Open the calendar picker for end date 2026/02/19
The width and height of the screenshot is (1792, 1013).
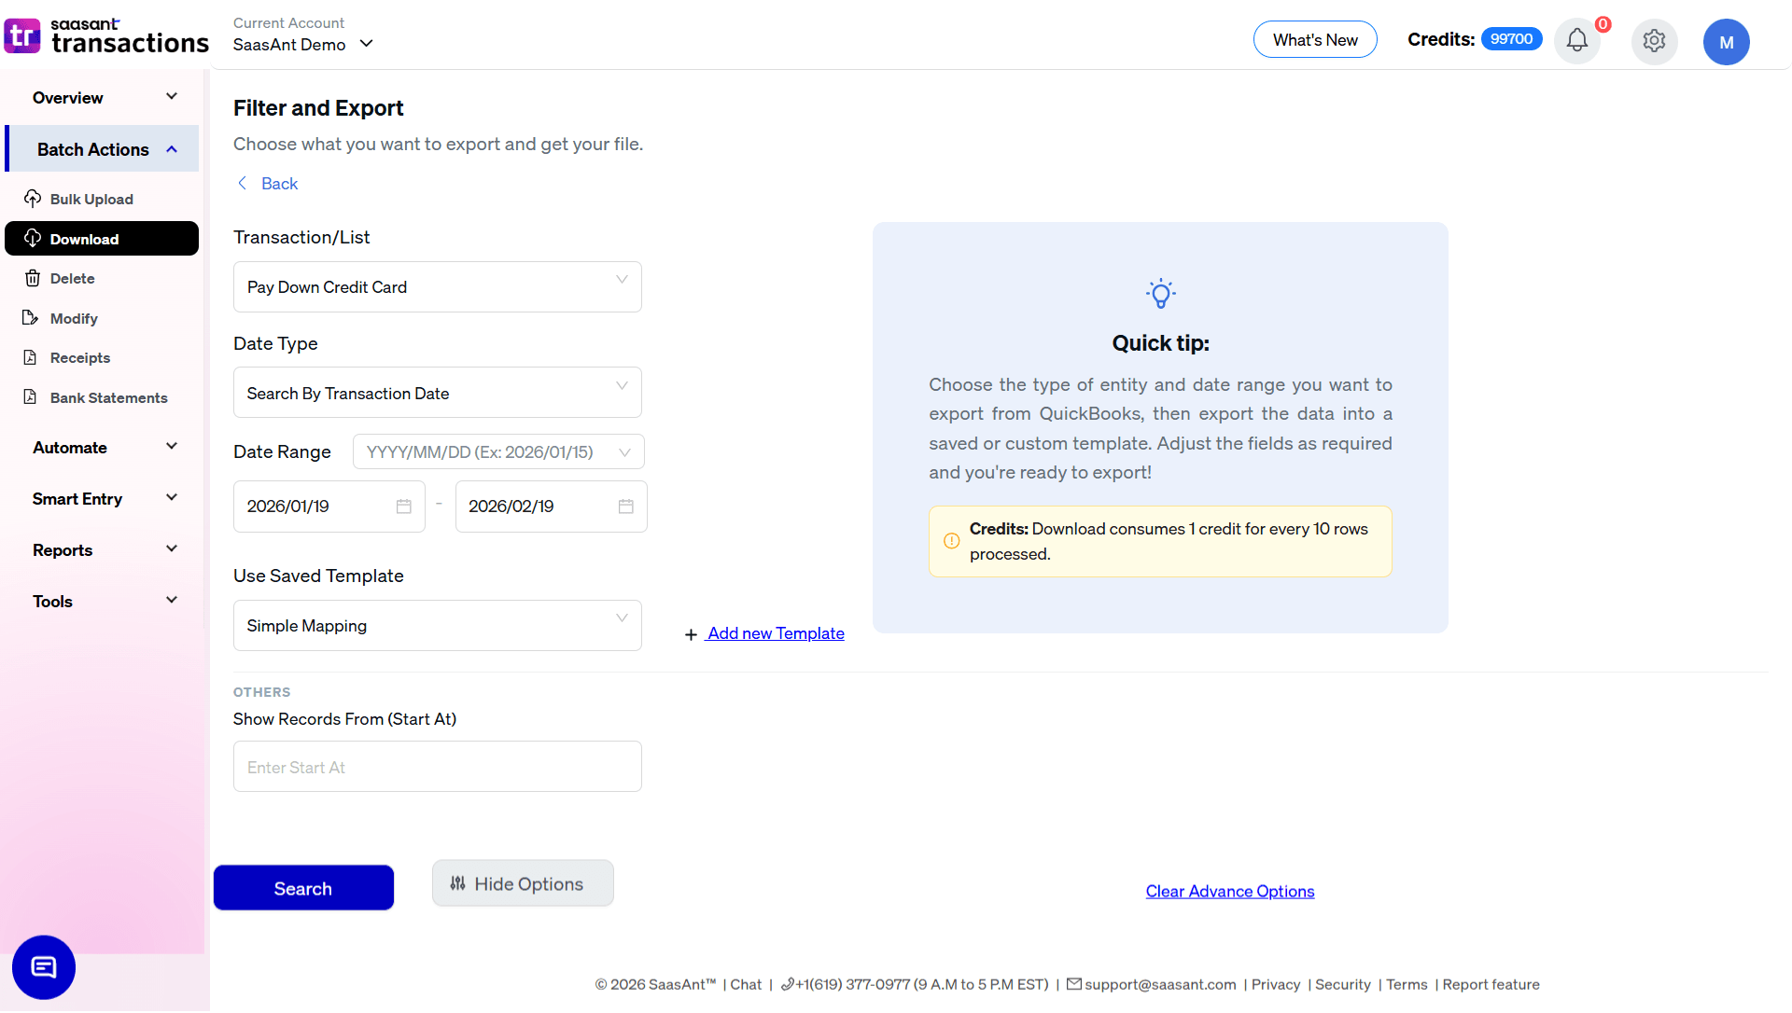(x=626, y=506)
